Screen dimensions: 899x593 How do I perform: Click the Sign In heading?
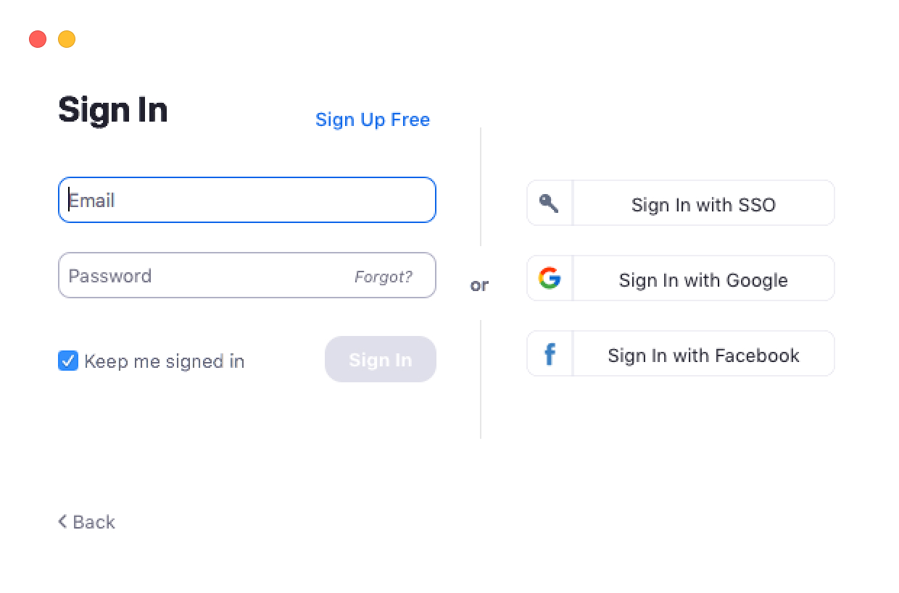(113, 110)
